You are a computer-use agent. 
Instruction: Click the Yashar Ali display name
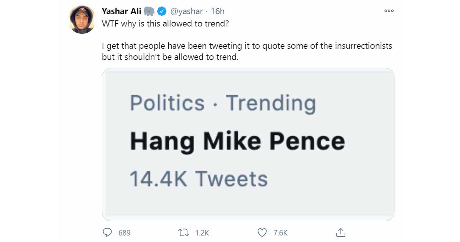[x=121, y=11]
